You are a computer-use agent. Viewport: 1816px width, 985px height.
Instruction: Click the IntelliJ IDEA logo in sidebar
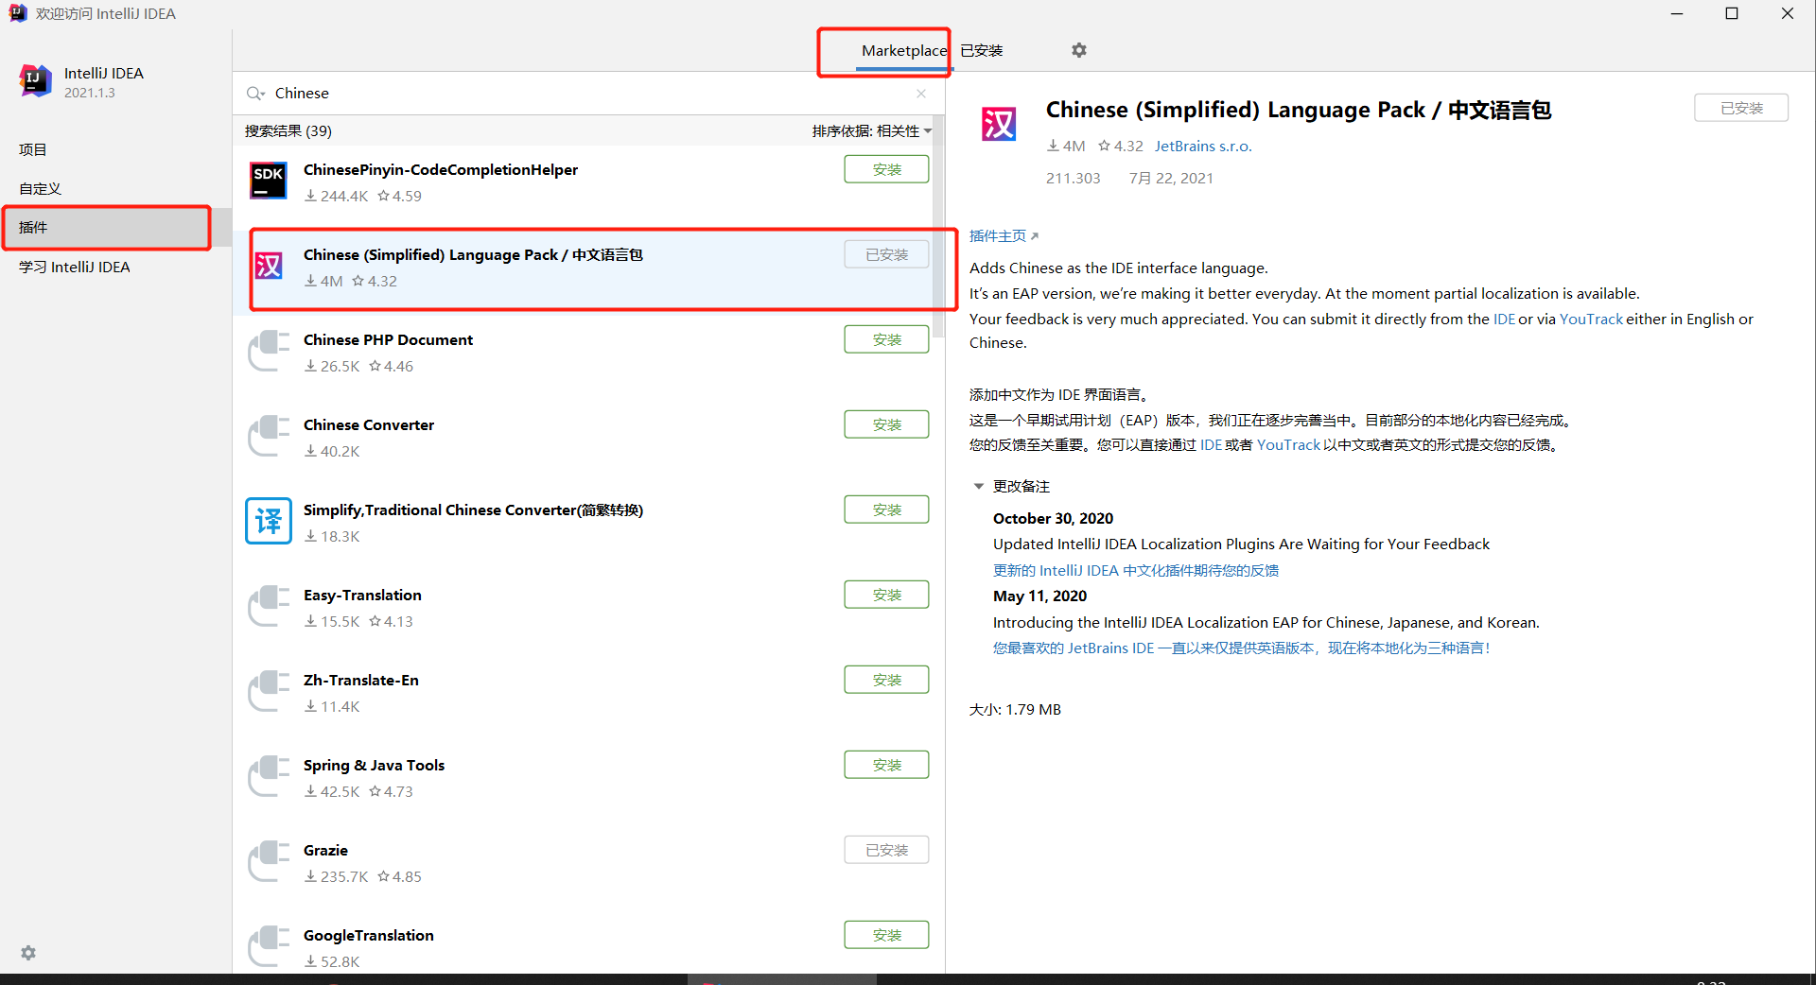click(x=36, y=82)
